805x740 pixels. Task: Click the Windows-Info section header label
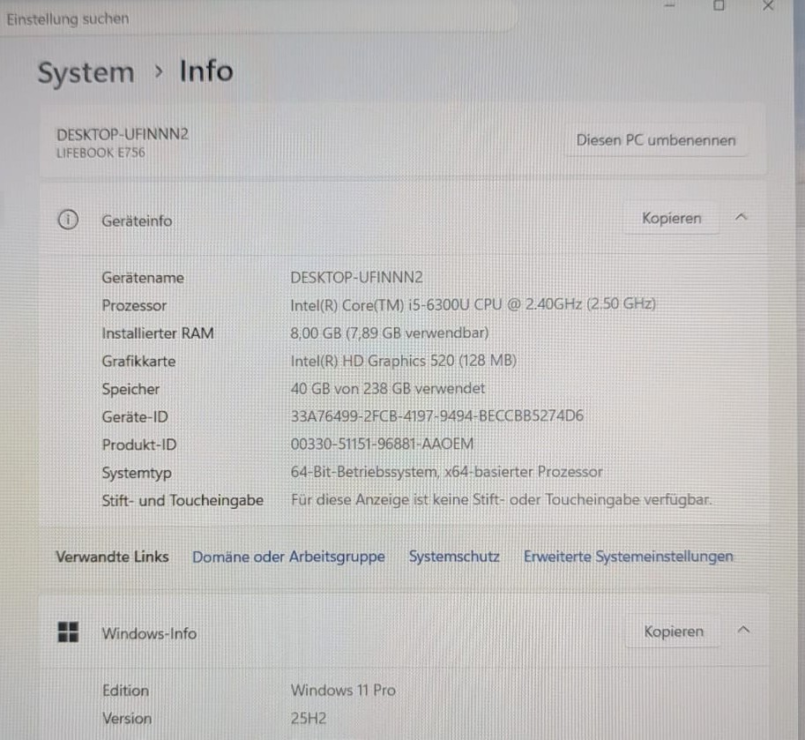tap(149, 633)
